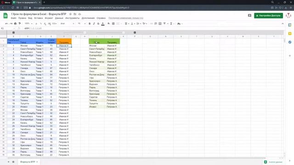Toggle bold formatting
The width and height of the screenshot is (294, 165).
pos(90,23)
